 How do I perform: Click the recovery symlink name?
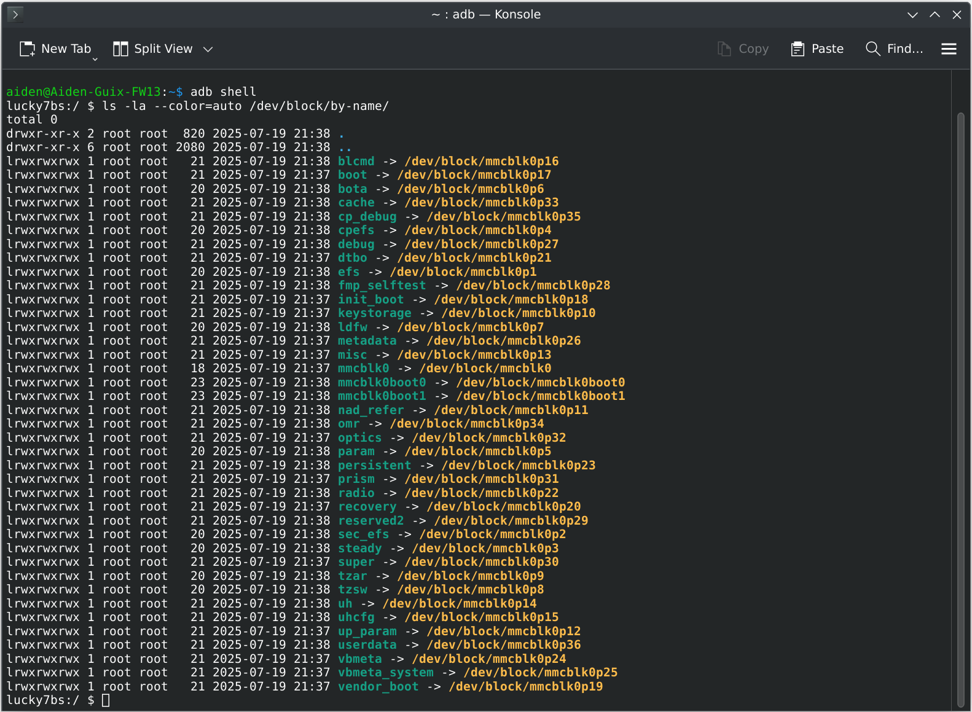tap(367, 507)
